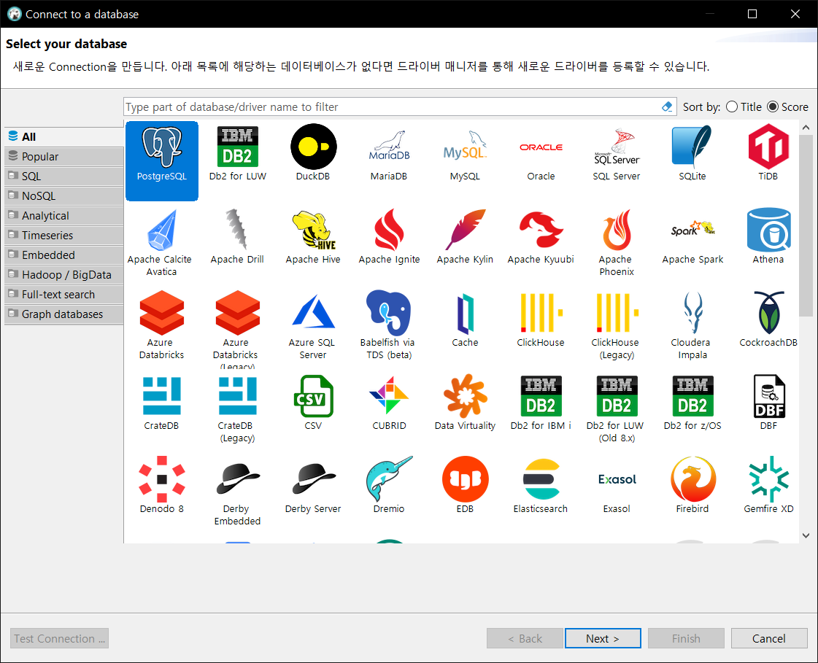Choose the Db2 for IBM i icon

coord(541,396)
